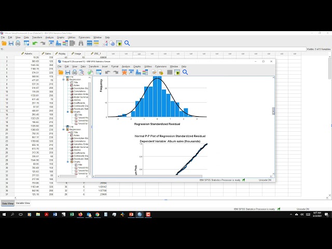Viewport: 332px width, 249px height.
Task: Click Go to Case in the Data Editor toolbar
Action: tap(51, 44)
